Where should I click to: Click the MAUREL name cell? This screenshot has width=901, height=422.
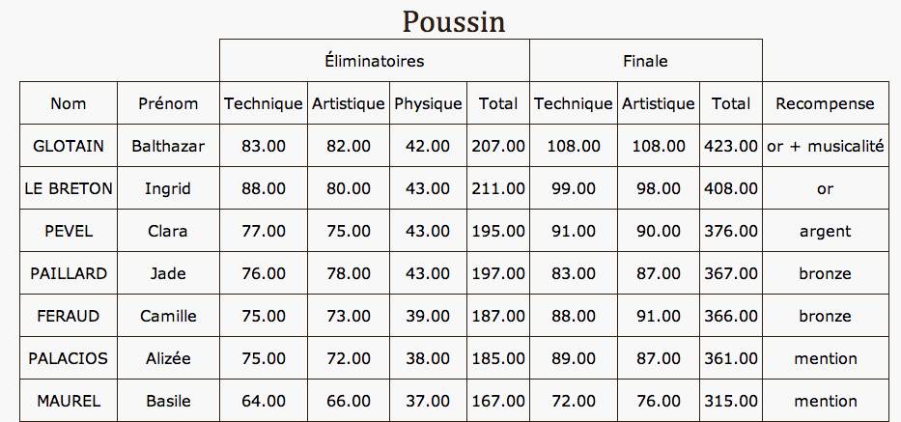[x=69, y=400]
